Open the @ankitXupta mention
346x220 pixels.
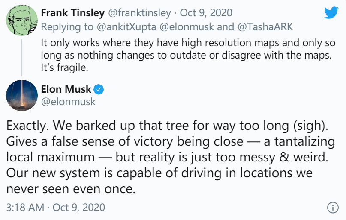pyautogui.click(x=126, y=27)
